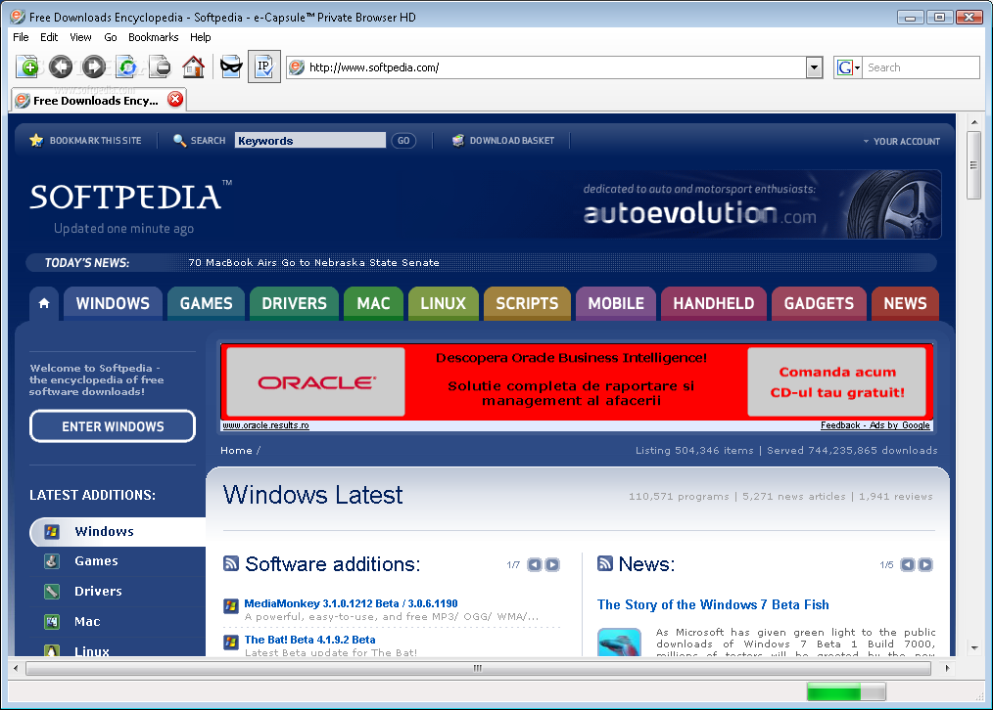Click the Windows icon in Latest Additions
Screen dimensions: 993x710
click(x=52, y=531)
